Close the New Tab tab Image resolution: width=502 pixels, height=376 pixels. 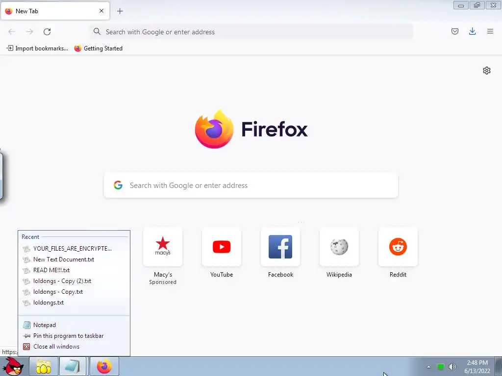click(101, 11)
